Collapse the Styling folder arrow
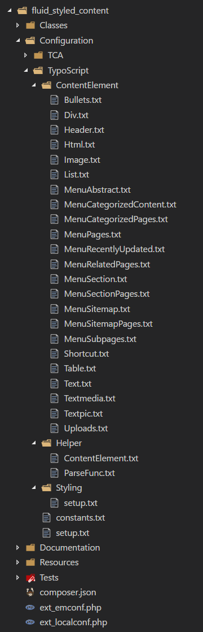Screen dimensions: 203x632 (x=34, y=488)
